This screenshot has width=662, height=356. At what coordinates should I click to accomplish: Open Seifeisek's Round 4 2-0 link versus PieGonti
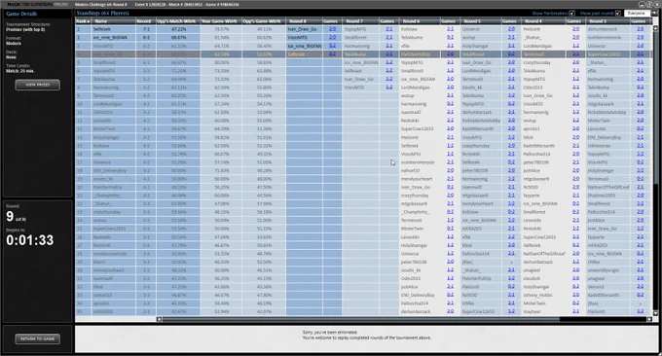[575, 29]
